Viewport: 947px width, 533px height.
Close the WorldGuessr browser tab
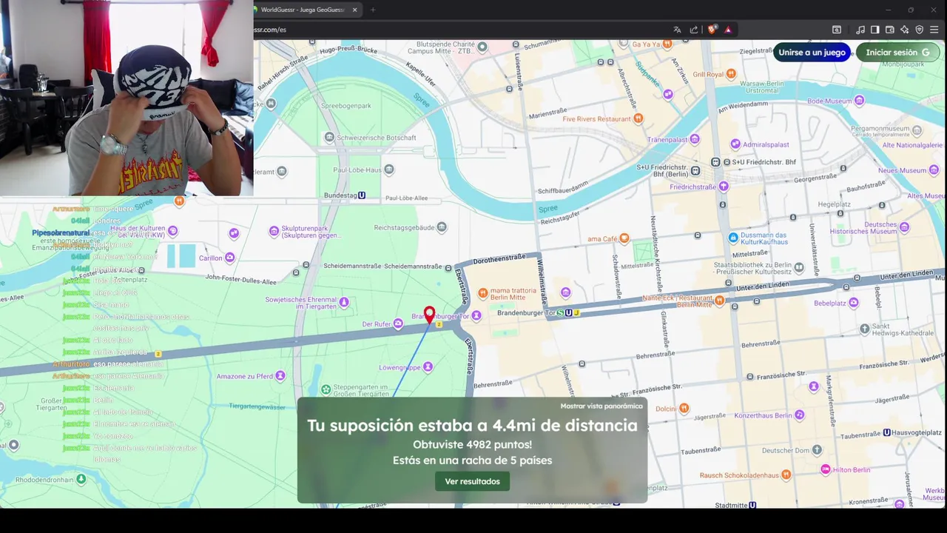click(354, 10)
